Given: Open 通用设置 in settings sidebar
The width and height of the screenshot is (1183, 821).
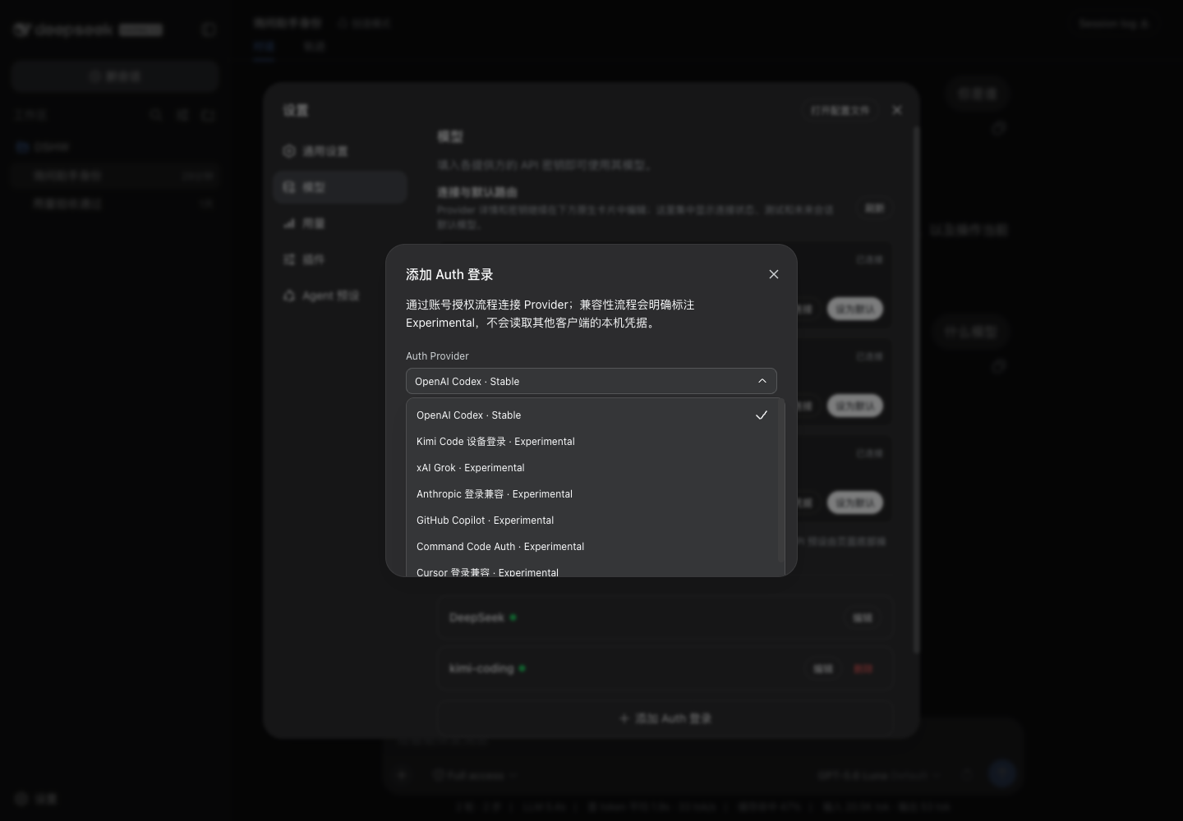Looking at the screenshot, I should [x=340, y=151].
